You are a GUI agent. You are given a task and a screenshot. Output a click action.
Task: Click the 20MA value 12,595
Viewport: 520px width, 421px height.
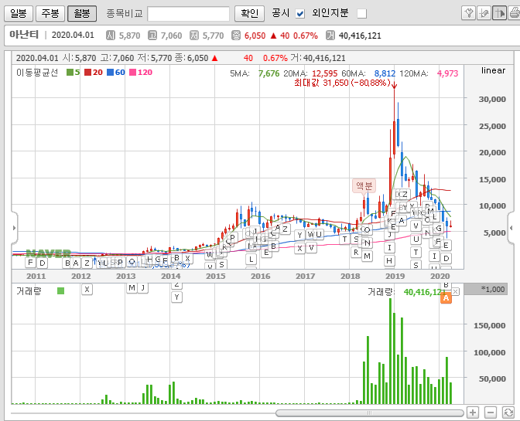coord(325,73)
